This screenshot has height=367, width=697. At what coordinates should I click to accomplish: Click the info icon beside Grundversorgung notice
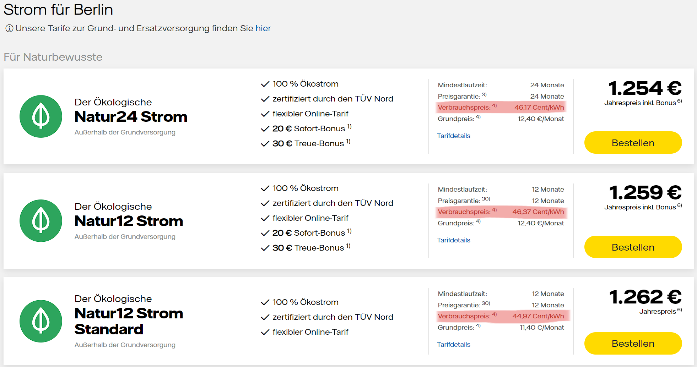9,28
